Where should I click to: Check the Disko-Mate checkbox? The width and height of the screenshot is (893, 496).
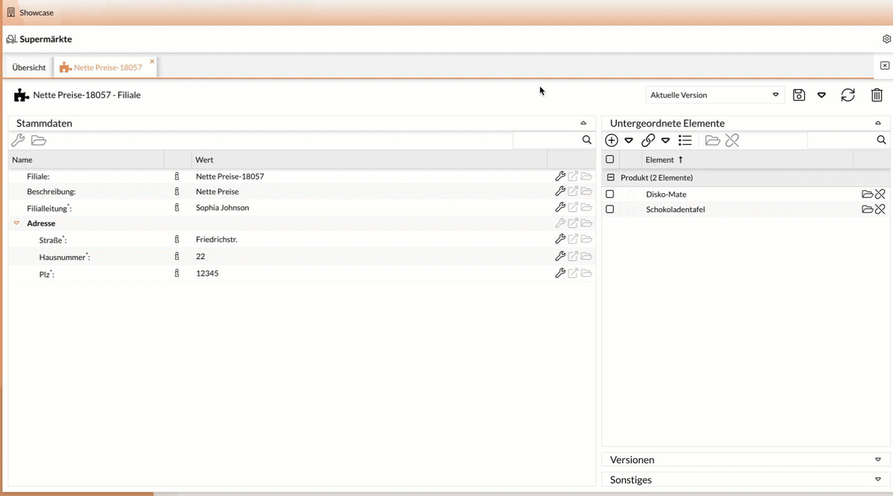tap(610, 194)
